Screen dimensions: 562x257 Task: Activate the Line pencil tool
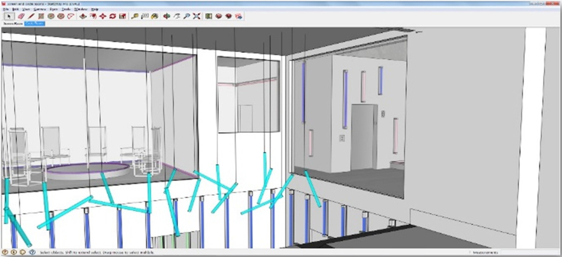coord(31,16)
